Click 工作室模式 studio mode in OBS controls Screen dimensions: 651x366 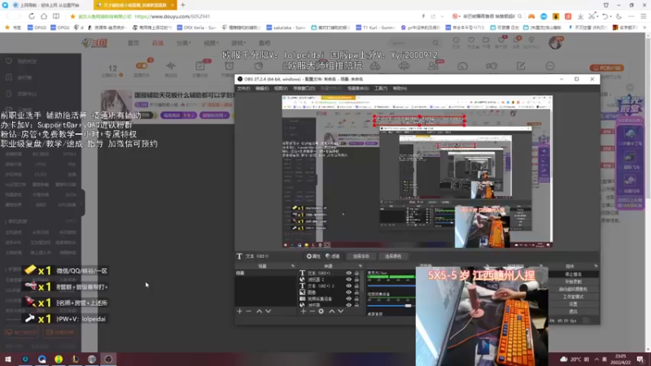pyautogui.click(x=574, y=297)
